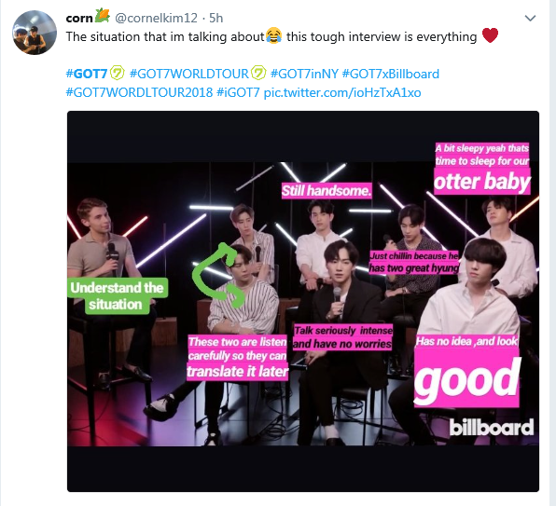This screenshot has height=506, width=556.
Task: Click the crying laughing emoji in tweet
Action: point(273,35)
